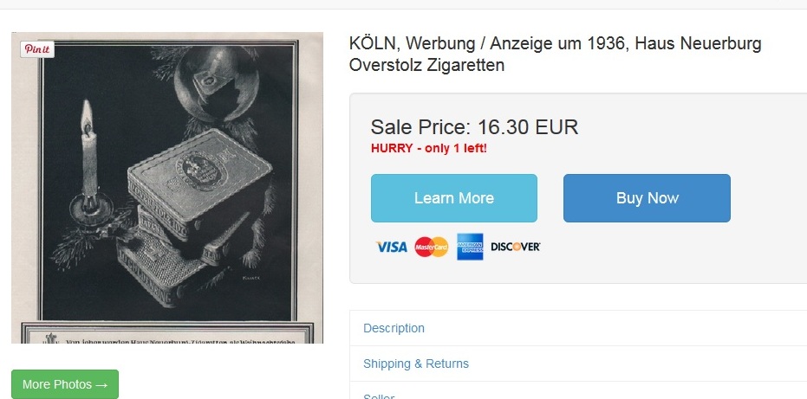Click the MasterCard payment logo

pos(432,247)
